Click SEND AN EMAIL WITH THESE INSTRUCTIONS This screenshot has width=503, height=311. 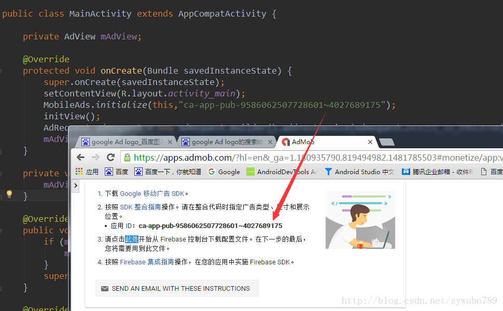point(177,288)
